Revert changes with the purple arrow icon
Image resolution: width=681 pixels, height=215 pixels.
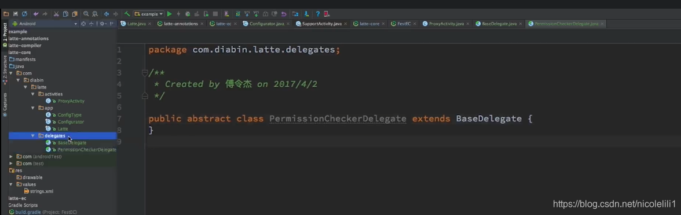[x=284, y=14]
